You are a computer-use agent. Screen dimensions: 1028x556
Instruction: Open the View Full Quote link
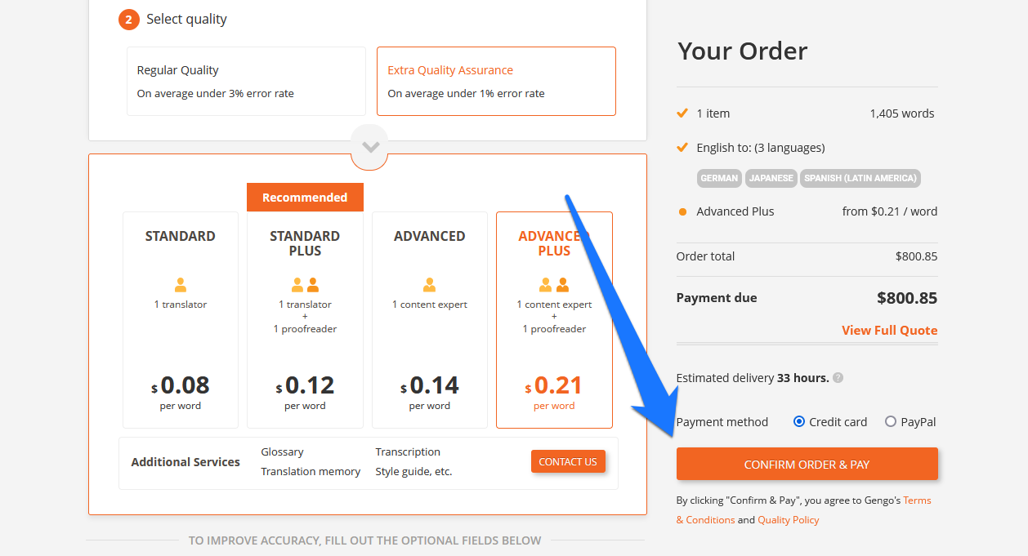[890, 330]
